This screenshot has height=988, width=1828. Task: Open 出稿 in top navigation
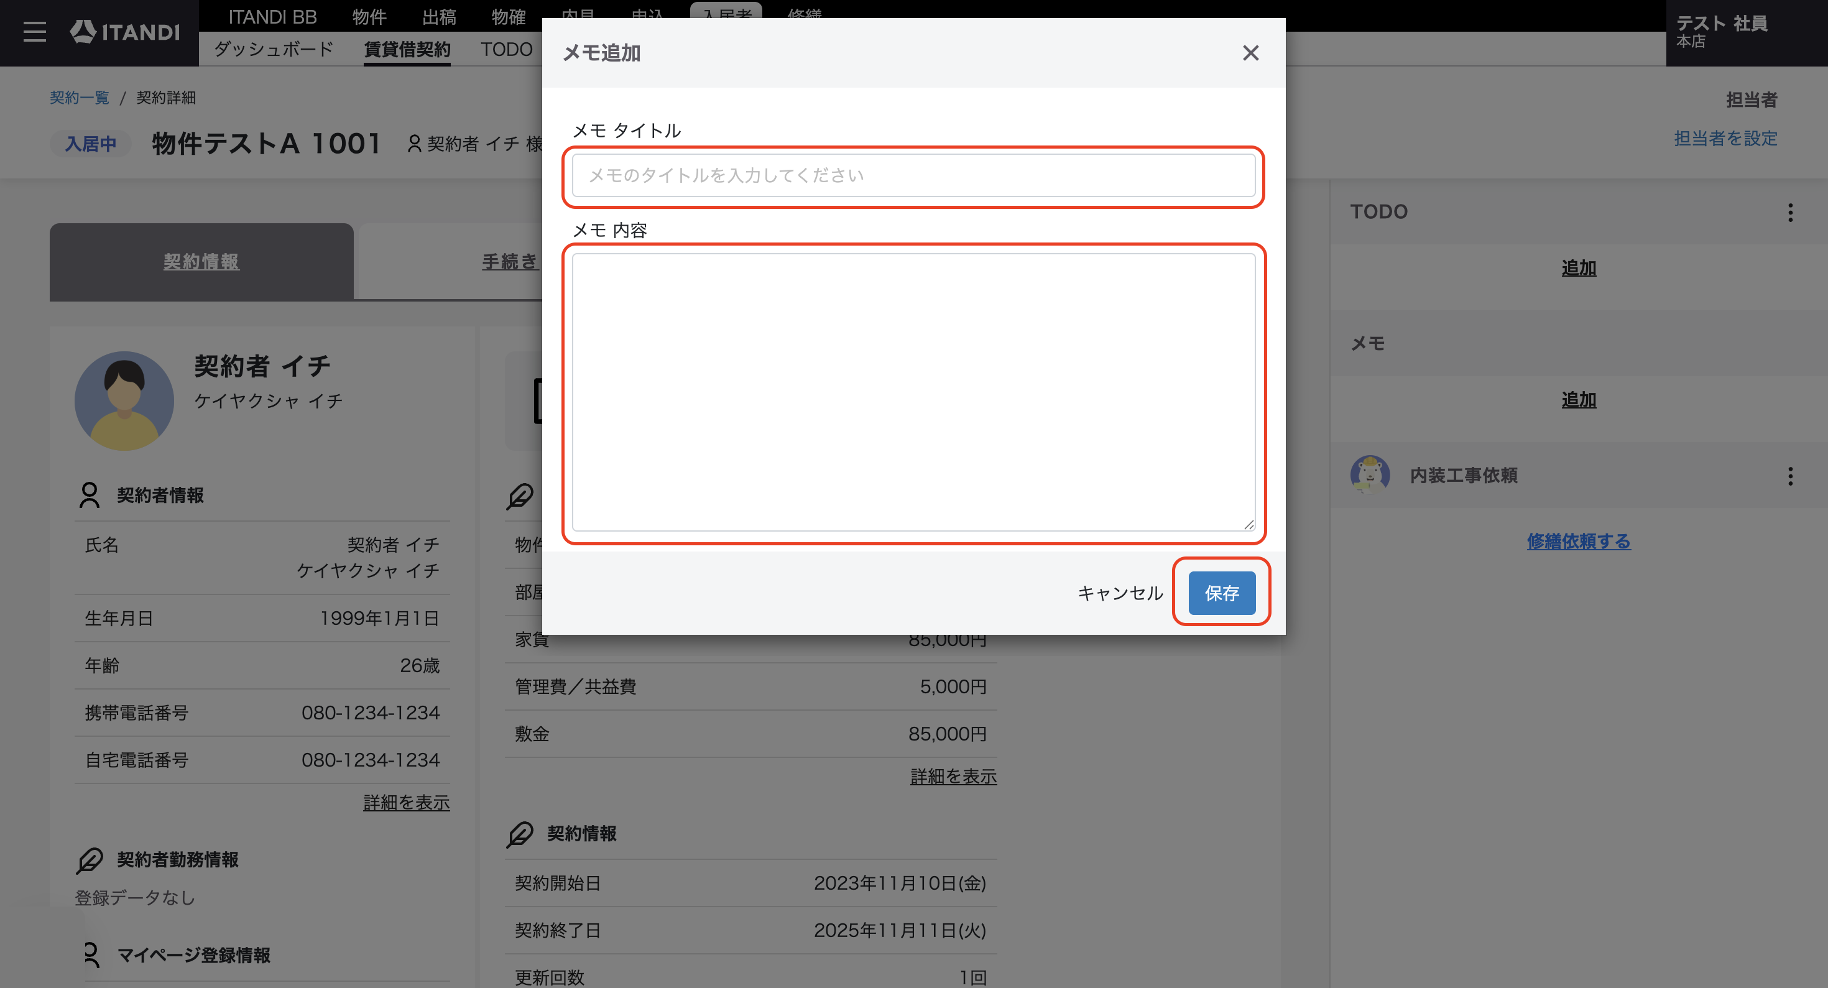coord(438,16)
